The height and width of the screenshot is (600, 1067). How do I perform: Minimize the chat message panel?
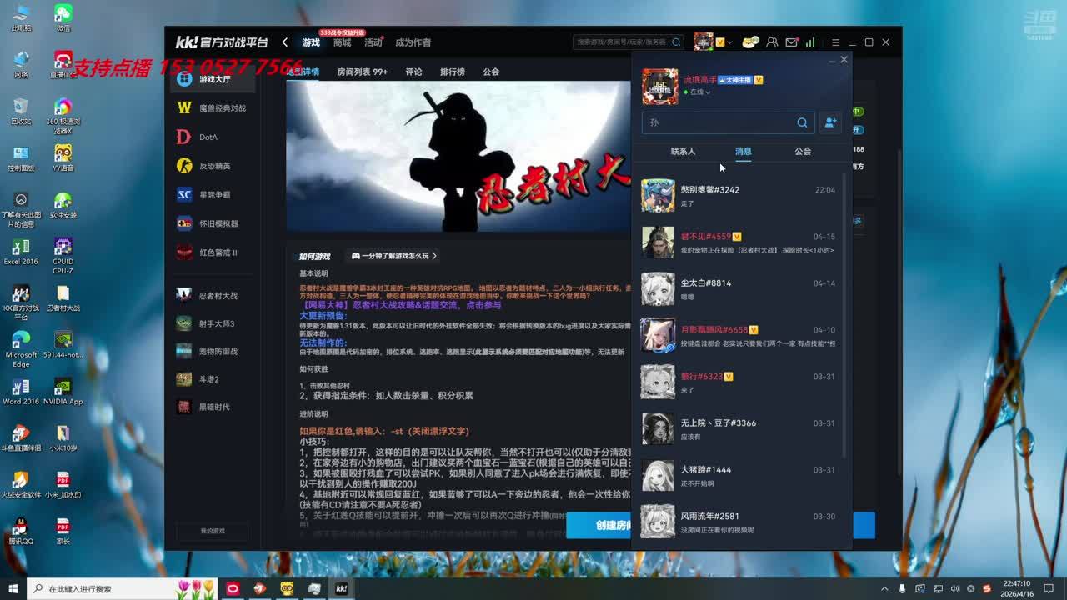click(x=831, y=61)
